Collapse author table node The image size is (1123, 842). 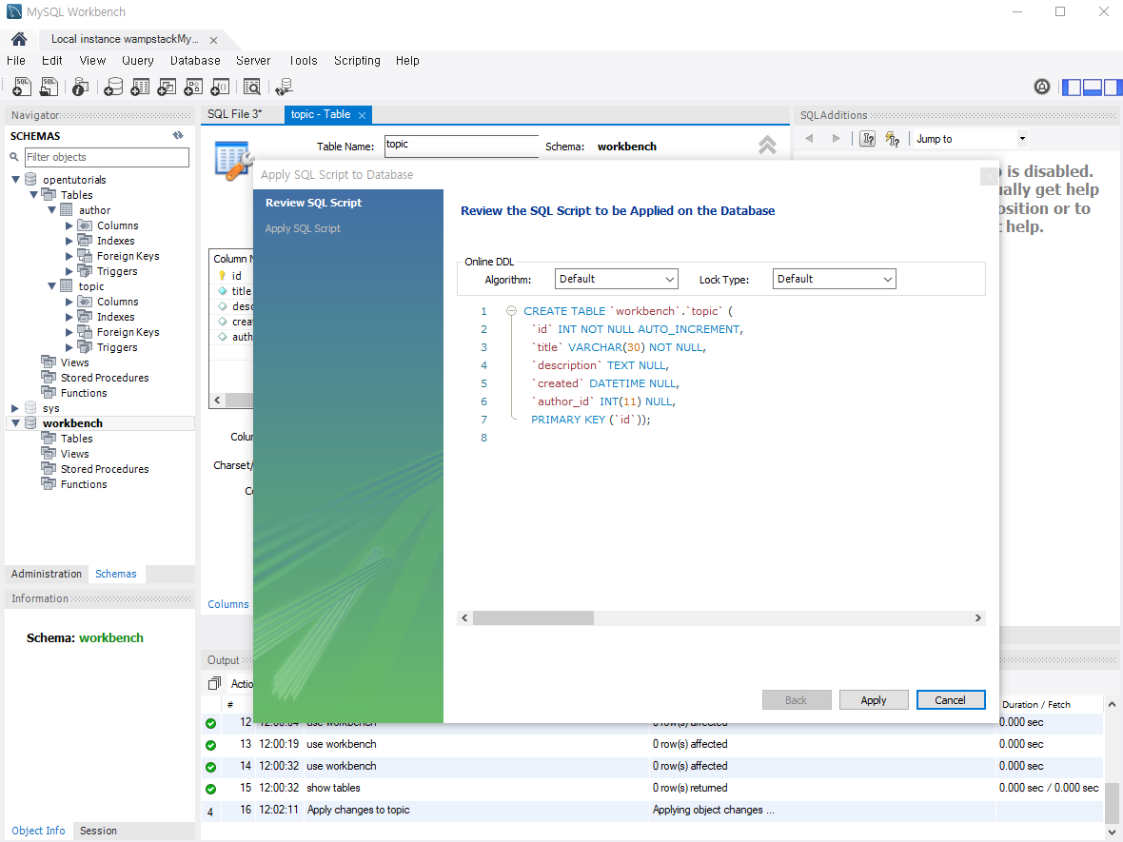pos(51,210)
